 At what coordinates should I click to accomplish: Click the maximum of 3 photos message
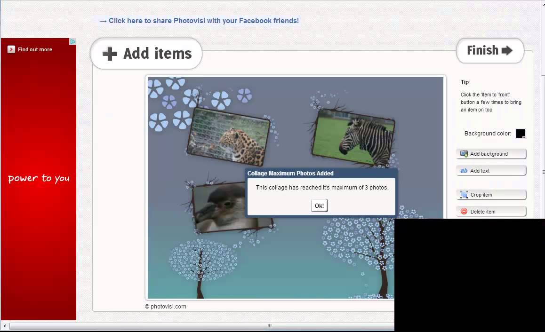tap(322, 188)
